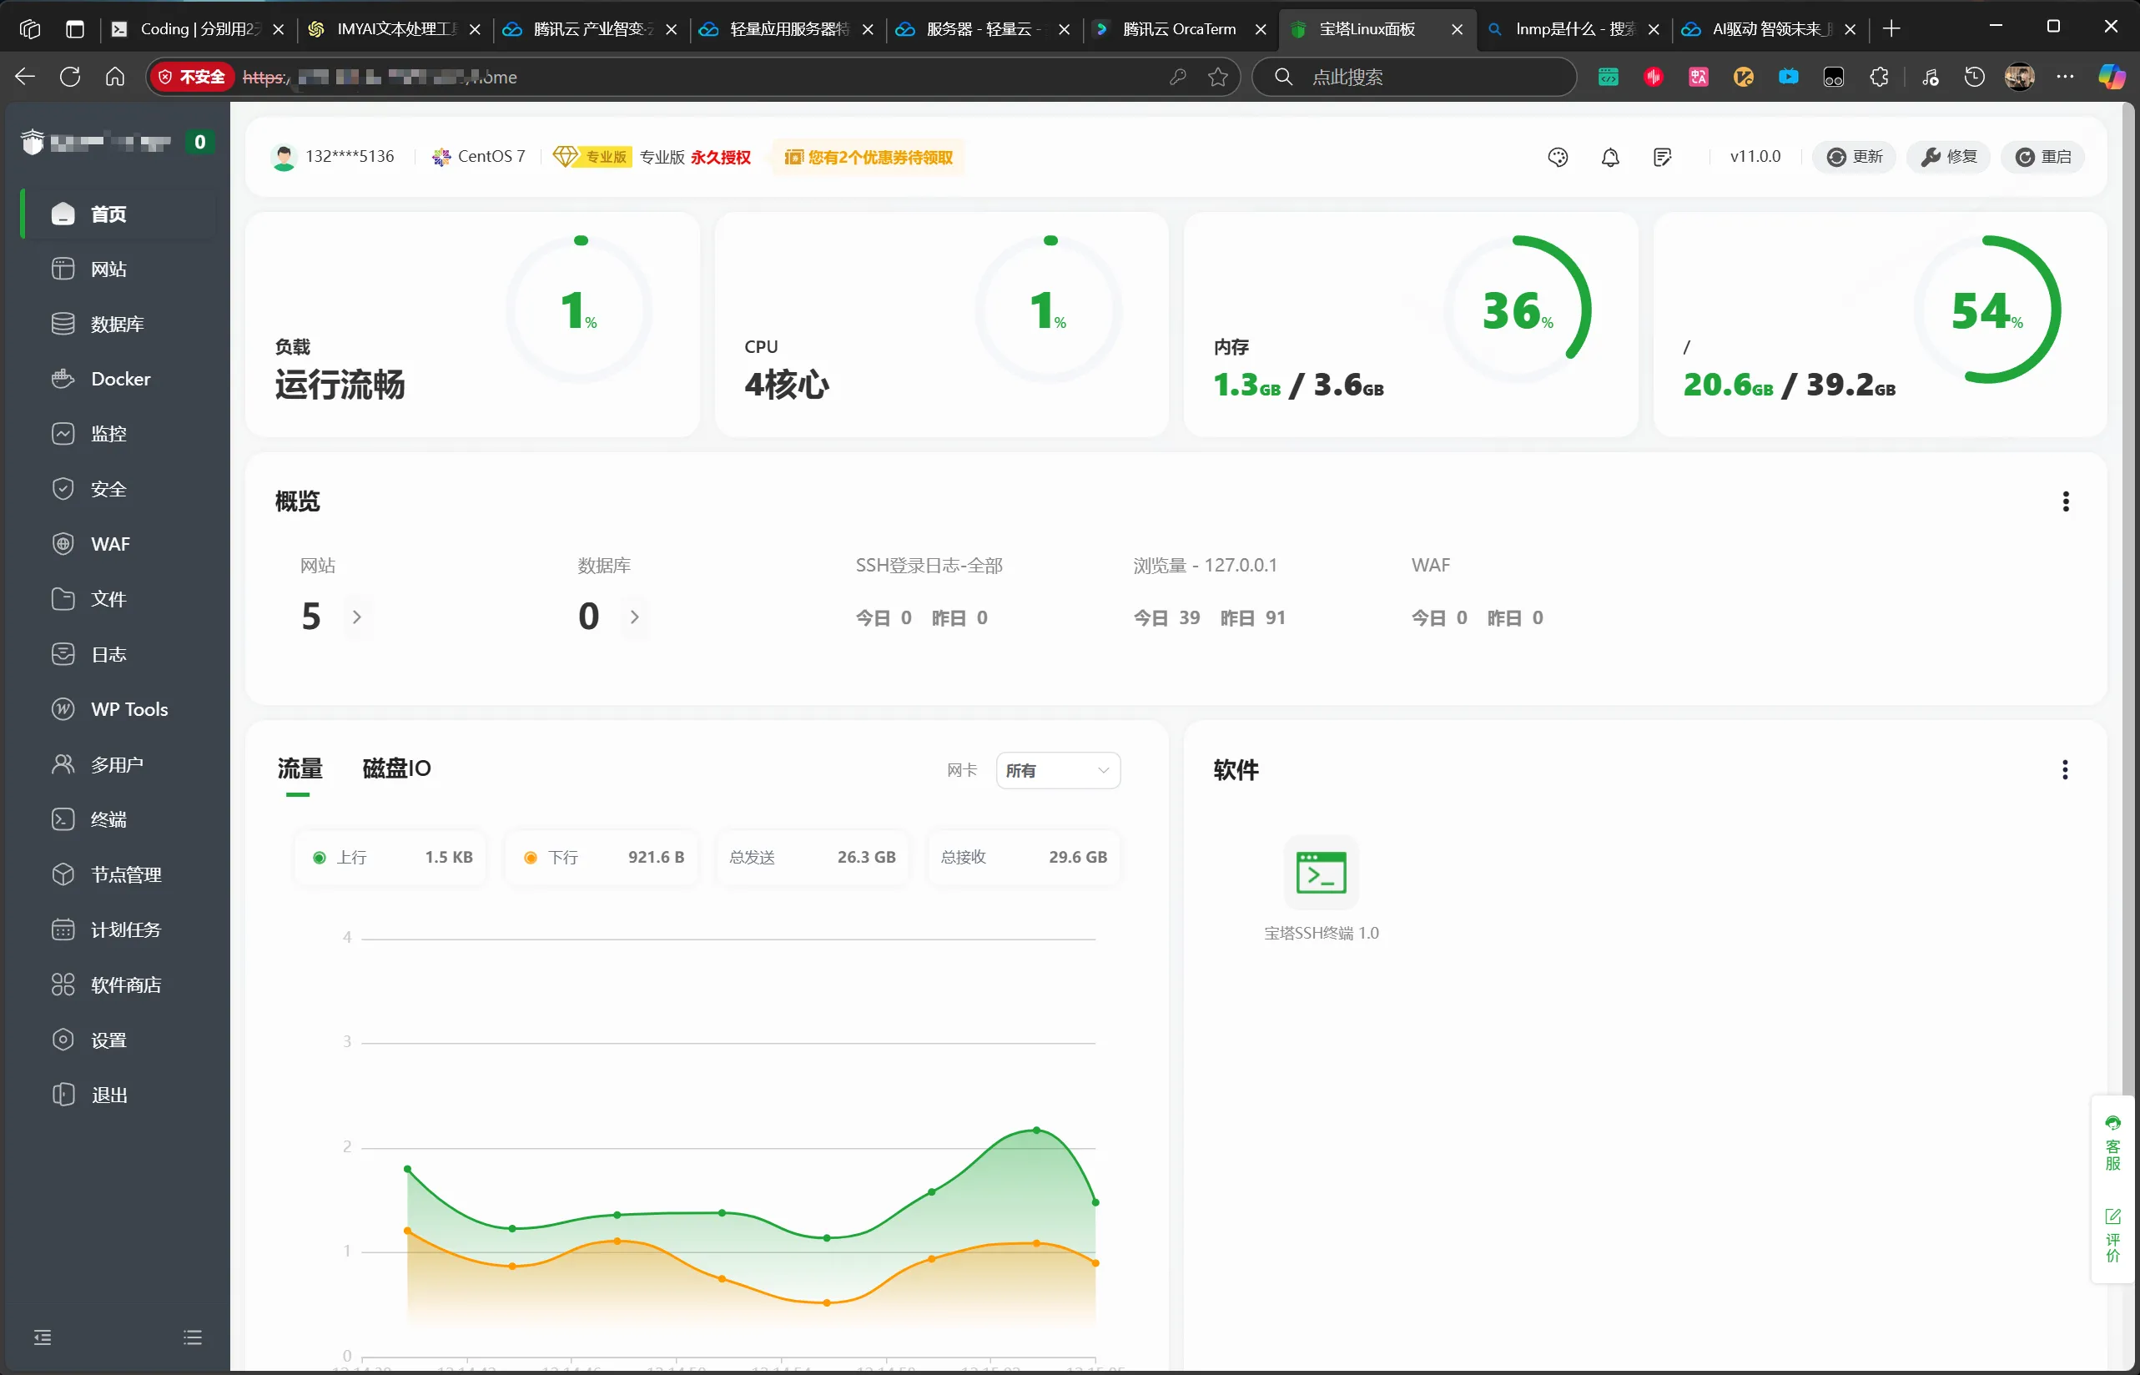Viewport: 2140px width, 1375px height.
Task: Collapse the sidebar with bottom-left icon
Action: (42, 1337)
